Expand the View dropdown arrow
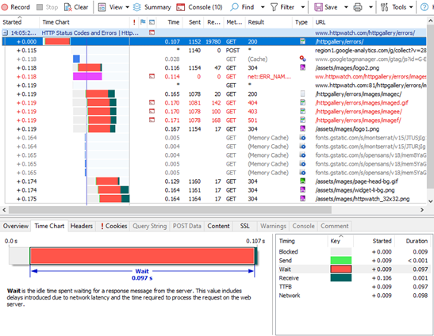 pos(127,7)
